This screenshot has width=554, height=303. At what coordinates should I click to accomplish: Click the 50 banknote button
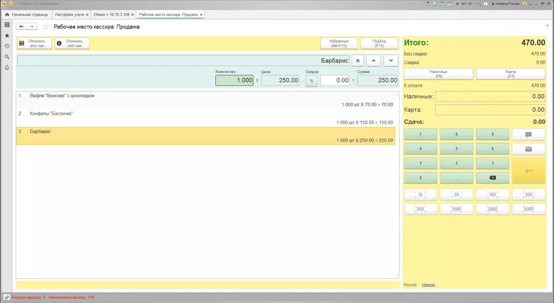click(457, 195)
